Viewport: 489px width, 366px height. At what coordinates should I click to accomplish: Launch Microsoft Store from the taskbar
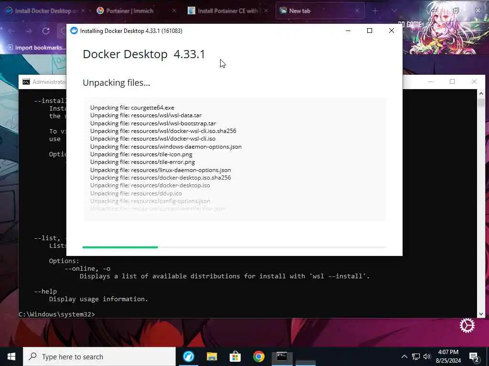(x=235, y=356)
